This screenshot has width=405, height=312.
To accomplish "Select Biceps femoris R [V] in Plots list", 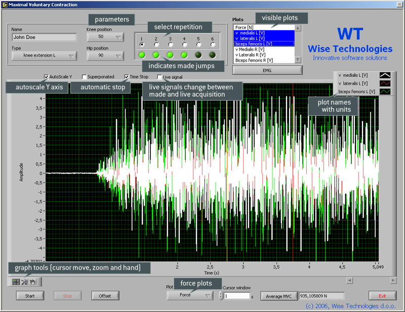I will pos(264,60).
